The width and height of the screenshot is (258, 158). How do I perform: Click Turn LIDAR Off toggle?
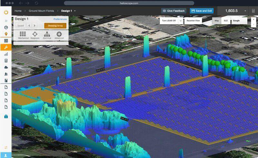169,21
